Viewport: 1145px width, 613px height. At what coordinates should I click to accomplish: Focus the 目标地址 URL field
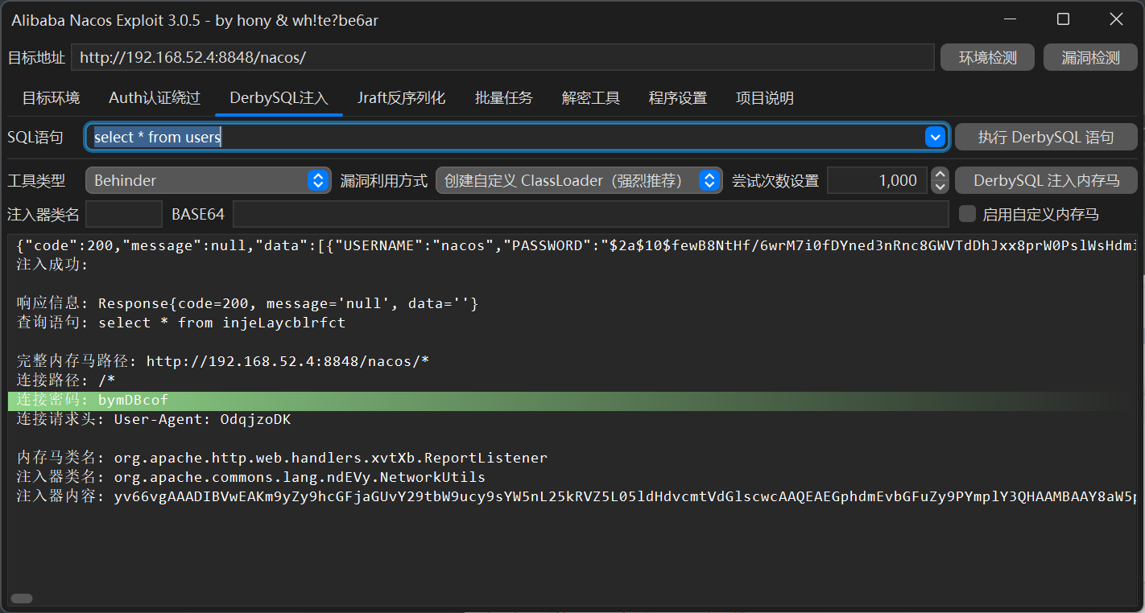click(x=502, y=58)
